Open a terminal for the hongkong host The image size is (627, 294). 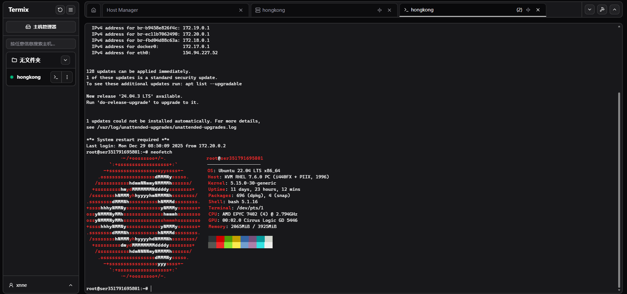point(56,77)
